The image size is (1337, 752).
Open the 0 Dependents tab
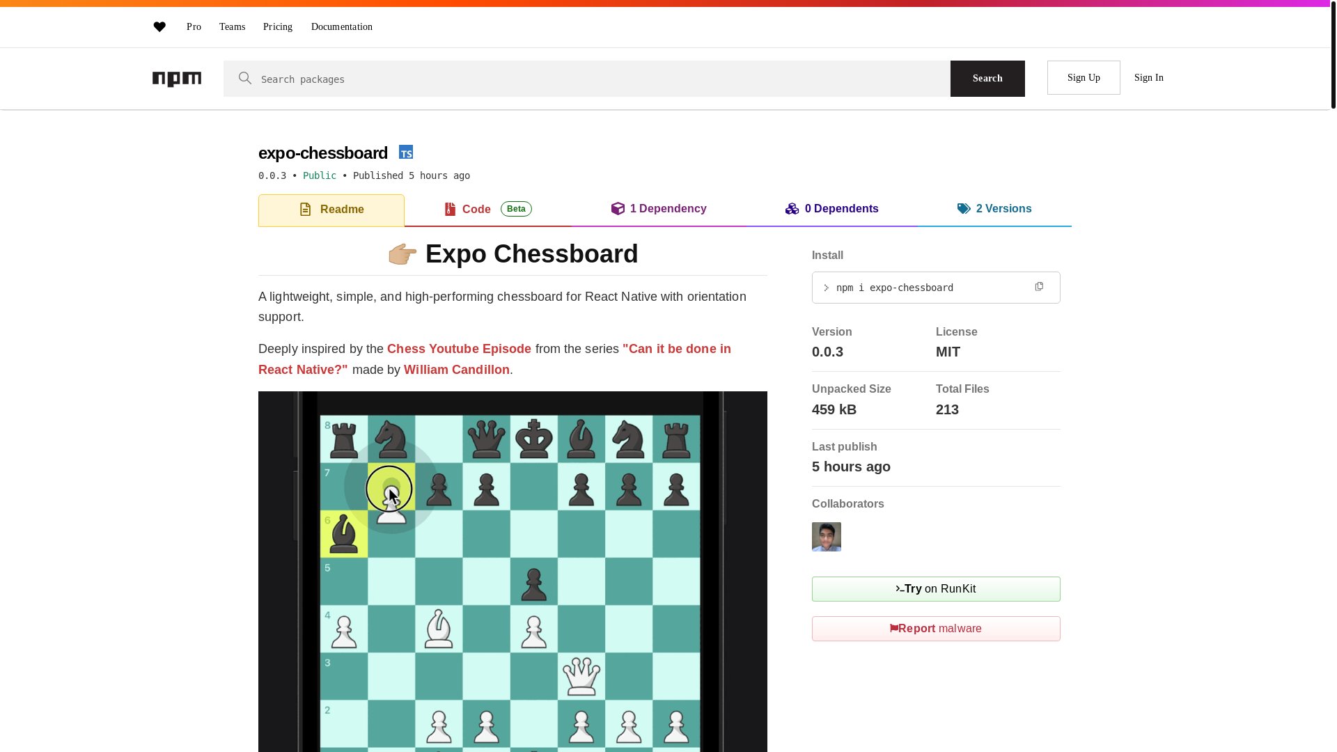click(831, 210)
